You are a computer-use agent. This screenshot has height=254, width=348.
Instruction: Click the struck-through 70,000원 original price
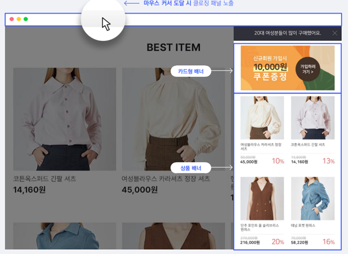pyautogui.click(x=298, y=238)
